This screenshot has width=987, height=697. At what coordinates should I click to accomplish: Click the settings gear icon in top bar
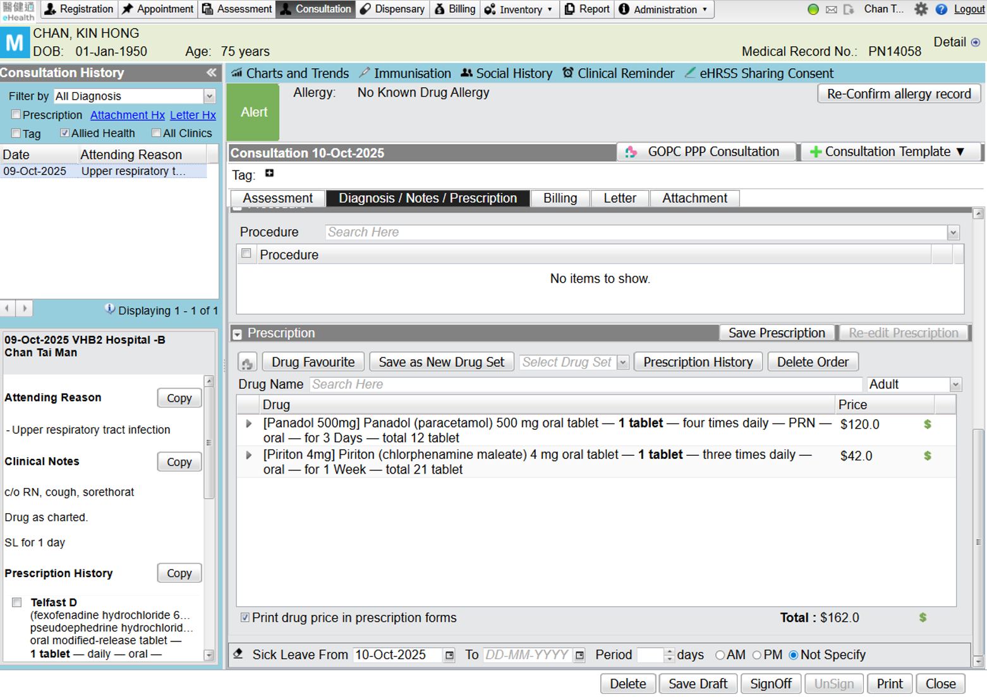click(921, 9)
